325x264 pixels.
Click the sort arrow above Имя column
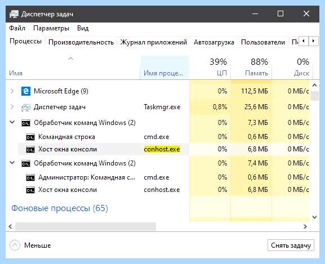[x=70, y=59]
